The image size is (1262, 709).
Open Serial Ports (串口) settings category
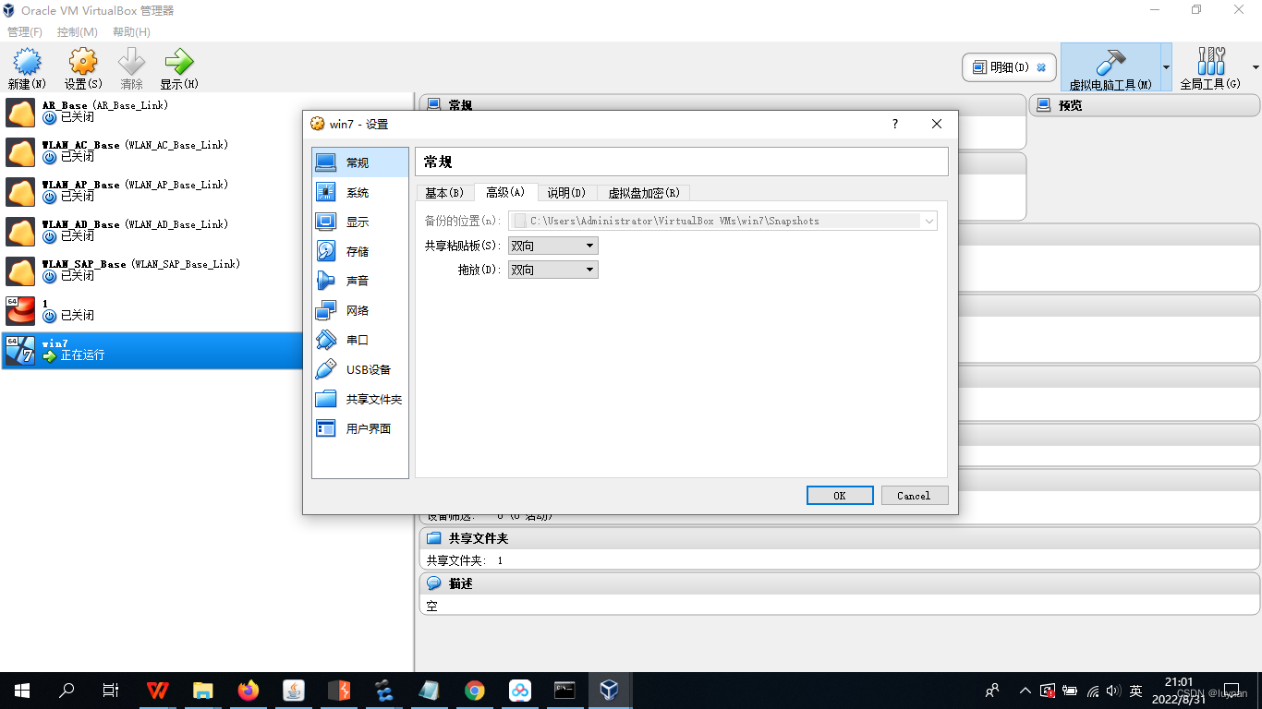[360, 340]
